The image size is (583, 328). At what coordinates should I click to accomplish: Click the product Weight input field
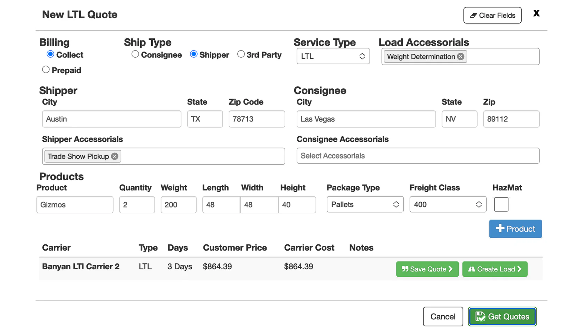[178, 205]
